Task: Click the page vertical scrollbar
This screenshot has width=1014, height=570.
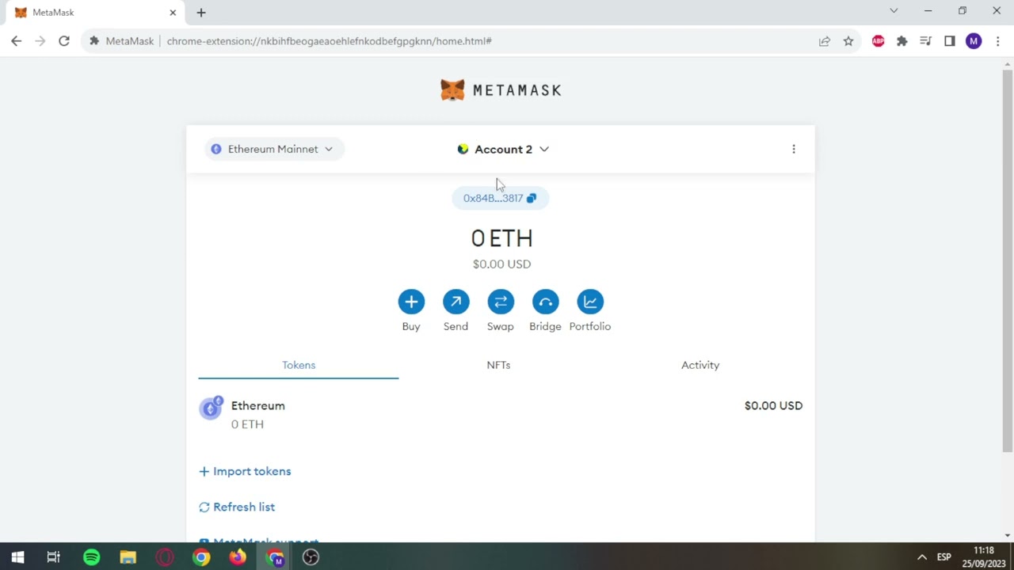Action: [1008, 261]
